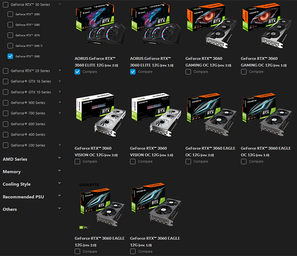Check the GeForce GTX 16 Series checkbox
Image resolution: width=297 pixels, height=256 pixels.
click(x=6, y=81)
